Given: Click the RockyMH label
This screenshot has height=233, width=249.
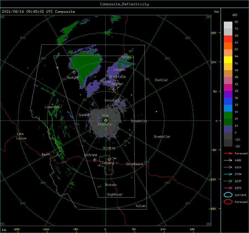Looking at the screenshot, I should pyautogui.click(x=73, y=78).
